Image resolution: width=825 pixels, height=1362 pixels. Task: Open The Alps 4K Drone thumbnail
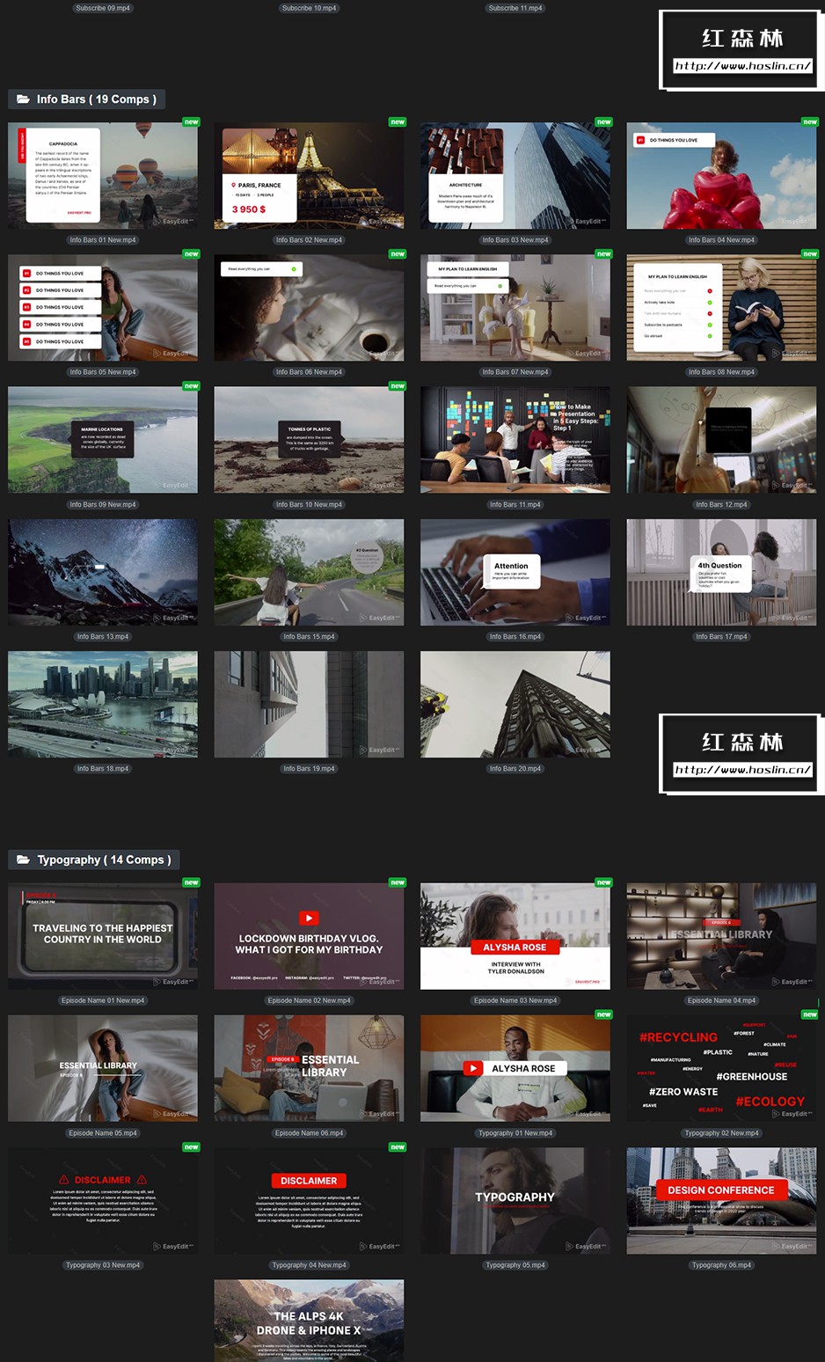[309, 1321]
